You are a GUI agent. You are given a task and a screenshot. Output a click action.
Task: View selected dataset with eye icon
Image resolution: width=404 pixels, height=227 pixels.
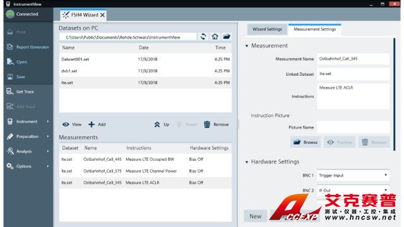(x=66, y=125)
